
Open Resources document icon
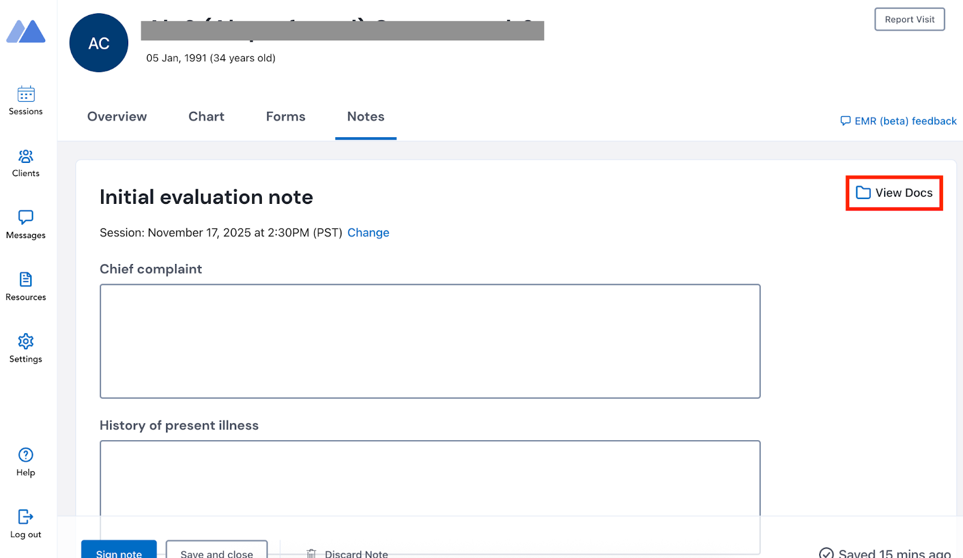(x=26, y=280)
